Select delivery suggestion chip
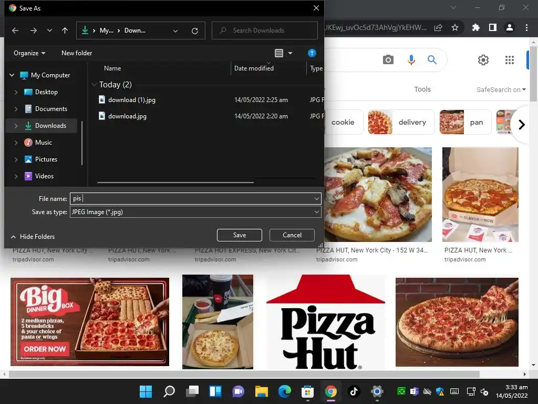The image size is (538, 404). [401, 122]
